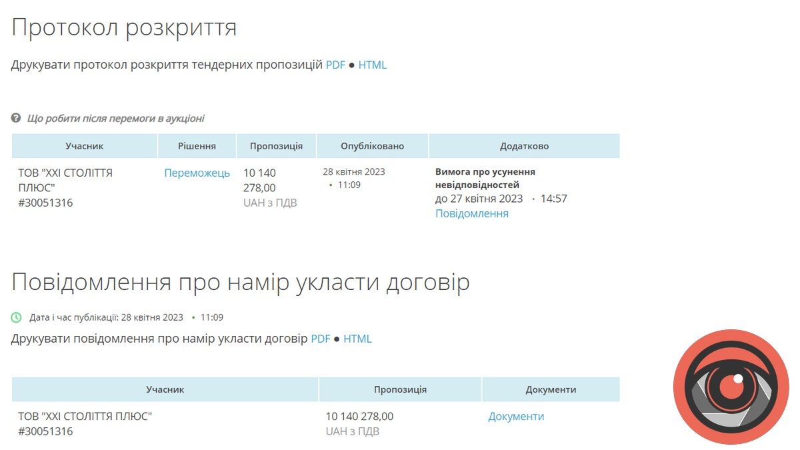The image size is (800, 450).
Task: Open HTML of the contract intent notice
Action: [x=357, y=339]
